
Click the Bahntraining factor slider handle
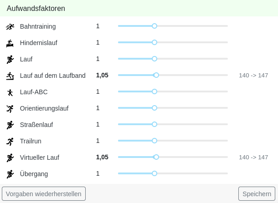click(x=154, y=26)
